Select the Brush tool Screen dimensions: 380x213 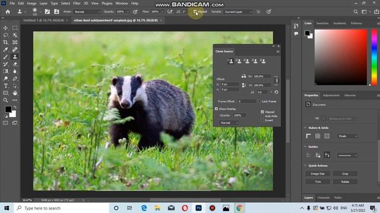(x=5, y=57)
